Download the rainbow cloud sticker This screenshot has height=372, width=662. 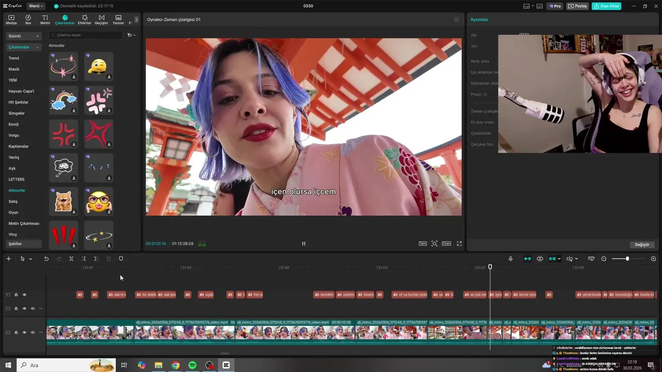pos(74,111)
